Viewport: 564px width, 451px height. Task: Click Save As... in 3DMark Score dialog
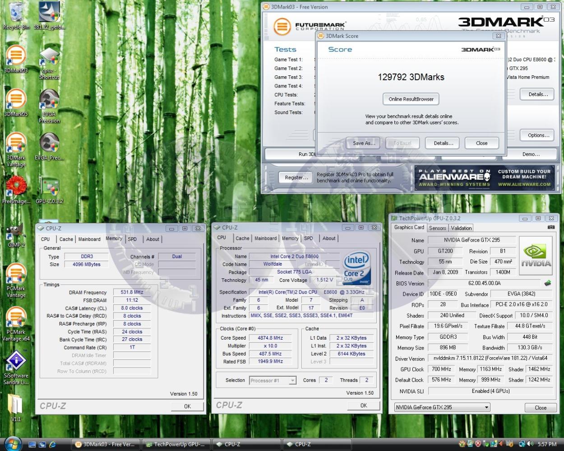coord(364,143)
